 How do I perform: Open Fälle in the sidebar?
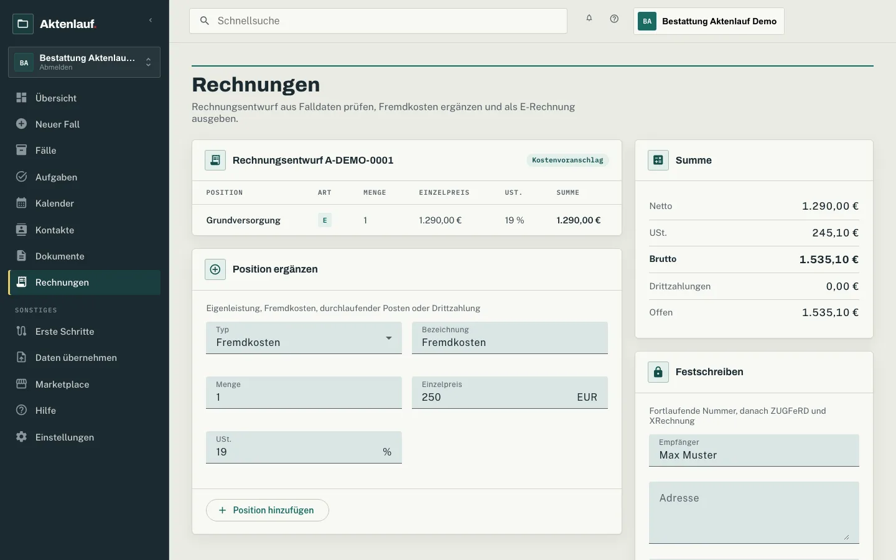coord(84,150)
